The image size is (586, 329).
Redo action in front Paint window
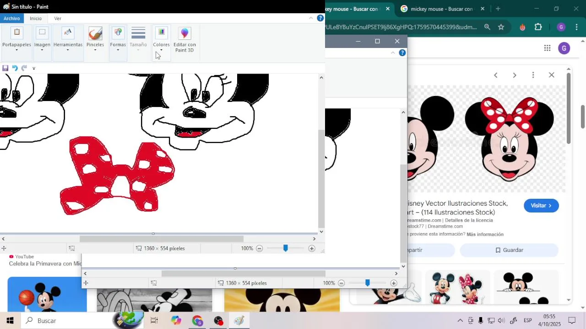(x=24, y=68)
